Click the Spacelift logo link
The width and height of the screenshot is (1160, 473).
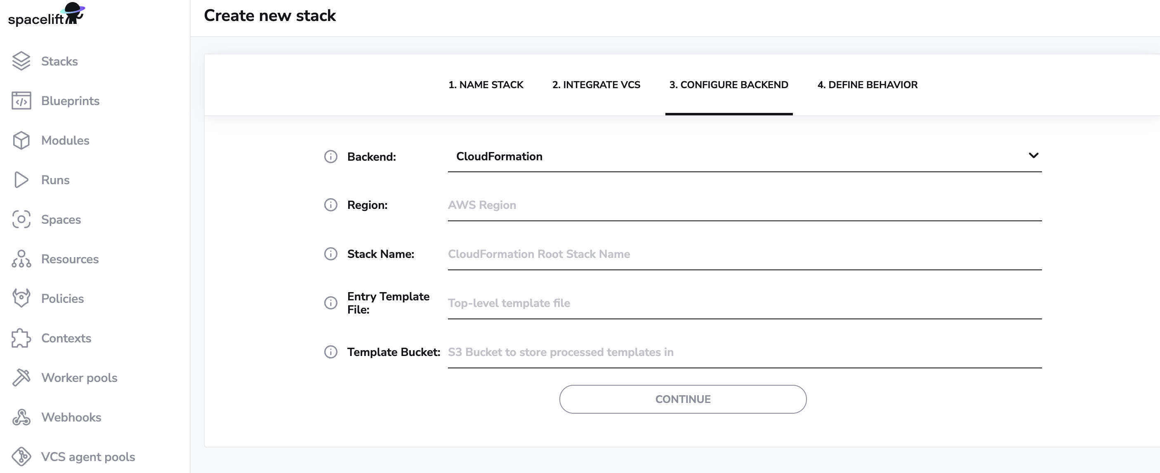coord(46,15)
